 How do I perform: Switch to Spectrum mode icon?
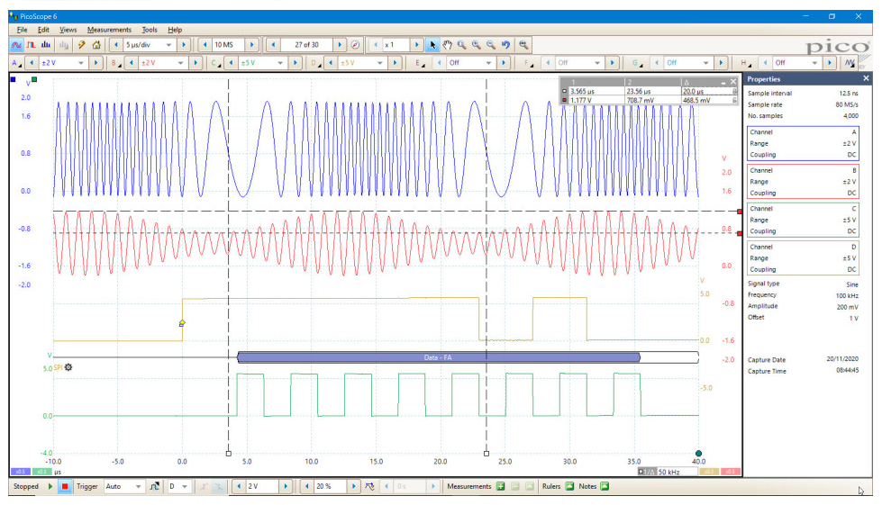46,45
